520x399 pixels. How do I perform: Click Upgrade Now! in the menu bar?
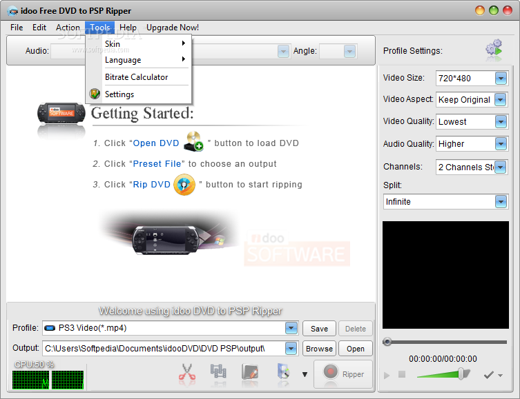pyautogui.click(x=173, y=28)
